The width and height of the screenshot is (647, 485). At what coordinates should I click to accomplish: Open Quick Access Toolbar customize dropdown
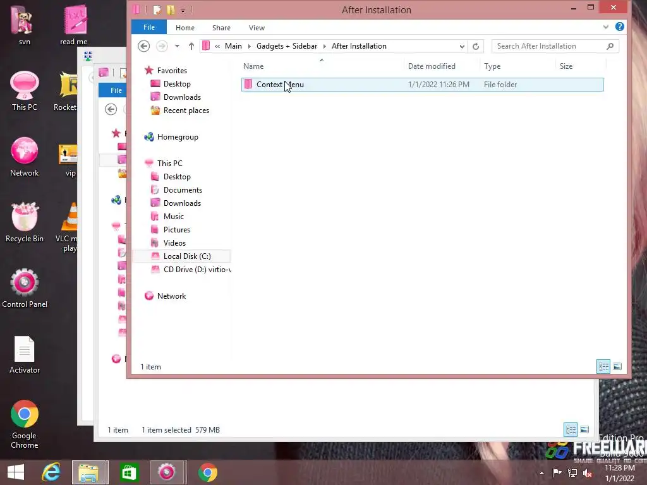pyautogui.click(x=183, y=10)
